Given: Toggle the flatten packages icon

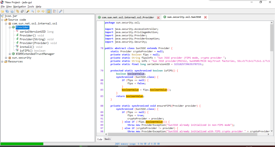Looking at the screenshot, I should (x=22, y=11).
